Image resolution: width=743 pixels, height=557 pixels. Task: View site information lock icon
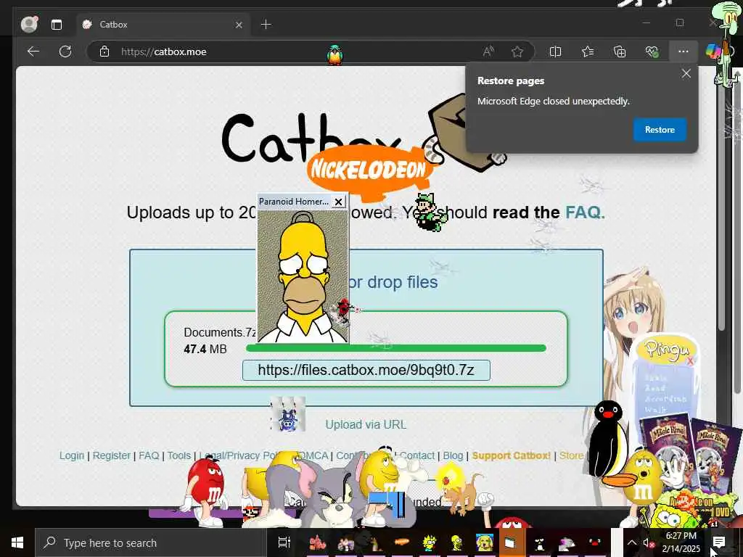coord(104,51)
